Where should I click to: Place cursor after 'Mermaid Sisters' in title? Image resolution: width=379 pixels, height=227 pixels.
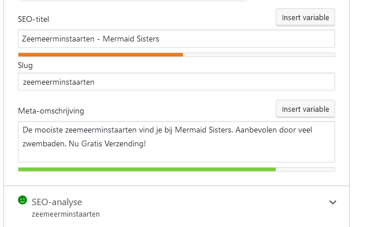[160, 39]
